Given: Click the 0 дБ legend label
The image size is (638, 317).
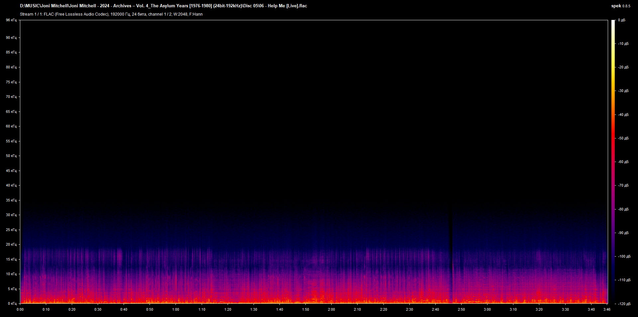Looking at the screenshot, I should click(622, 20).
